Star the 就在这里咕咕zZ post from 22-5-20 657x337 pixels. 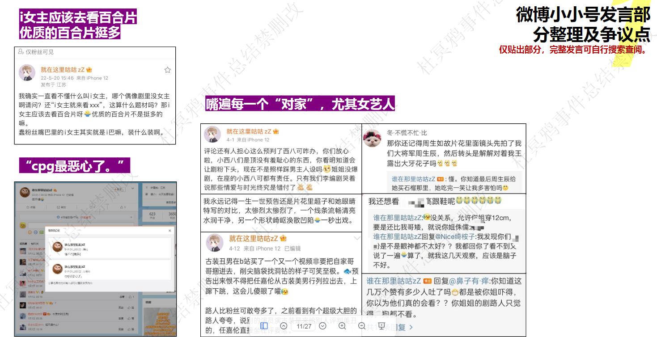(167, 70)
